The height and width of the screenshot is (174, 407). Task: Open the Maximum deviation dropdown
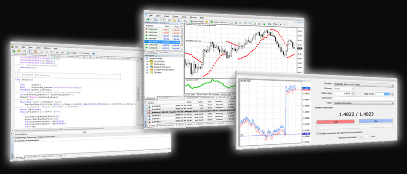point(365,136)
